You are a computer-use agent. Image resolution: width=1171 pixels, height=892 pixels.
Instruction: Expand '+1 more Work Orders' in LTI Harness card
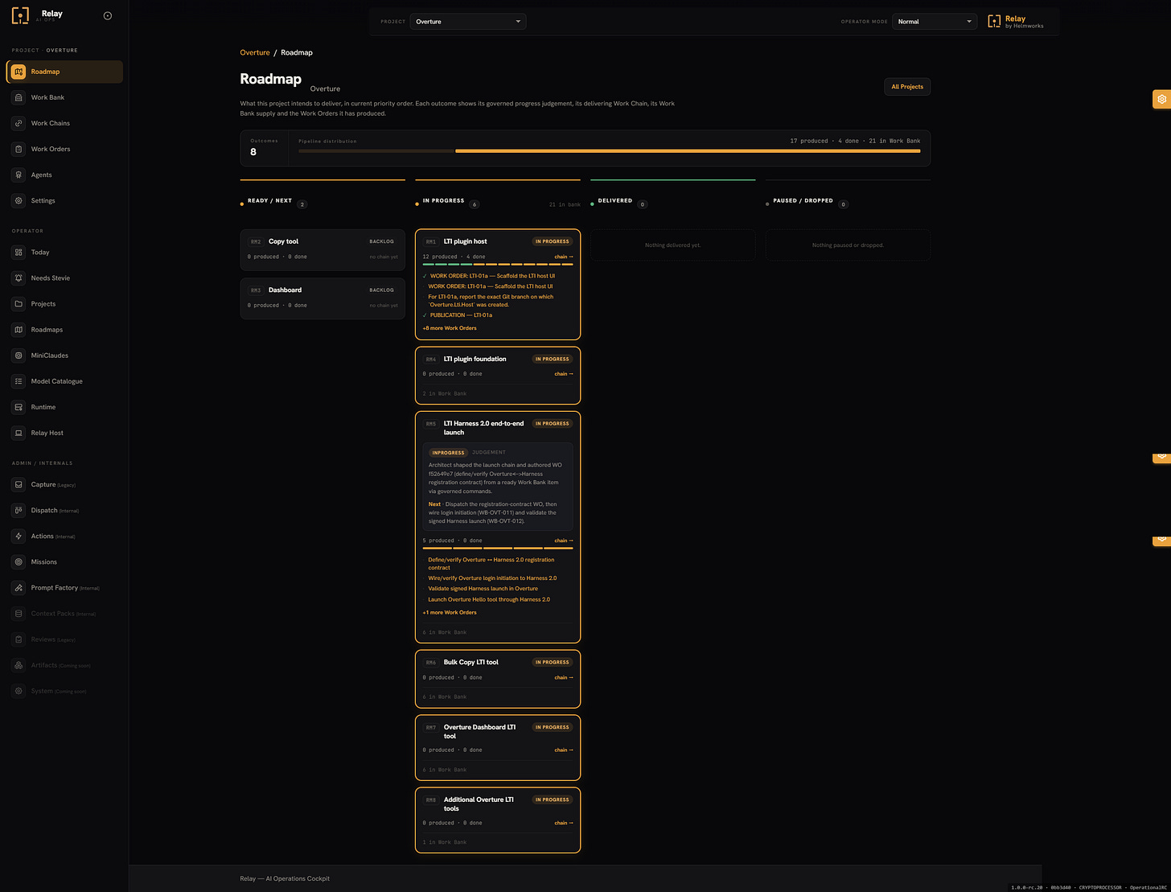[x=450, y=612]
